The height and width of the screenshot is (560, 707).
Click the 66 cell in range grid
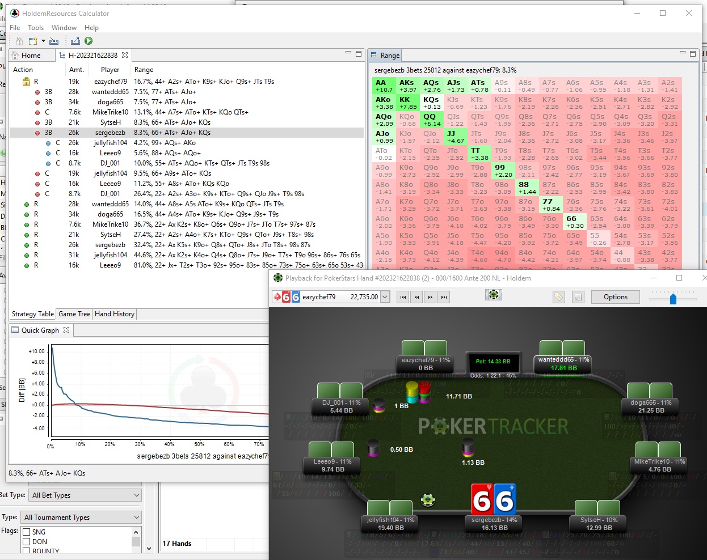pos(575,222)
